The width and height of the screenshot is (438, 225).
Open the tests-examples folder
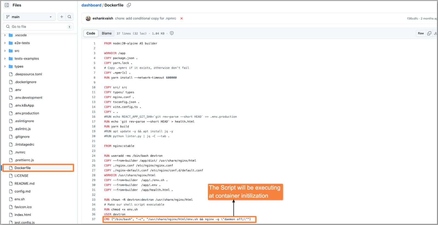(x=27, y=59)
